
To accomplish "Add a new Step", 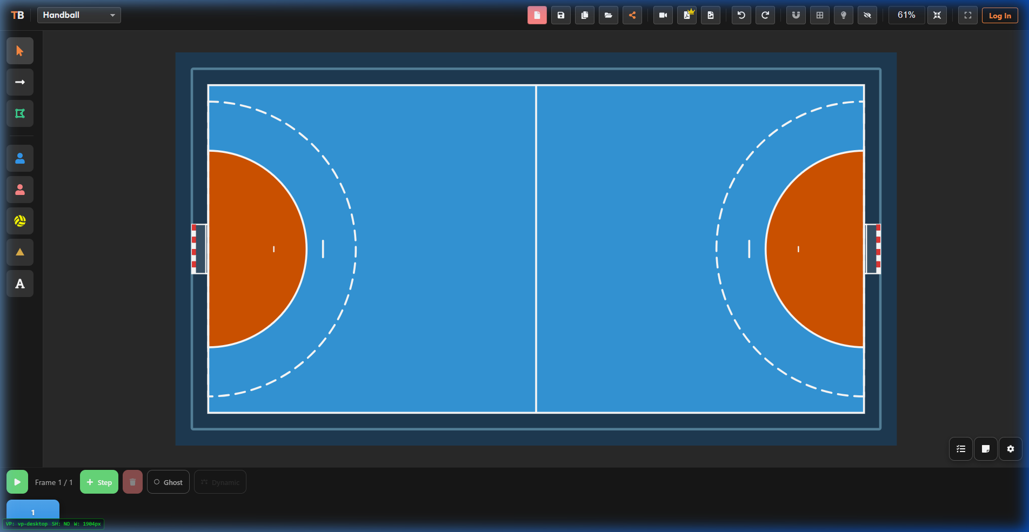I will click(x=99, y=482).
